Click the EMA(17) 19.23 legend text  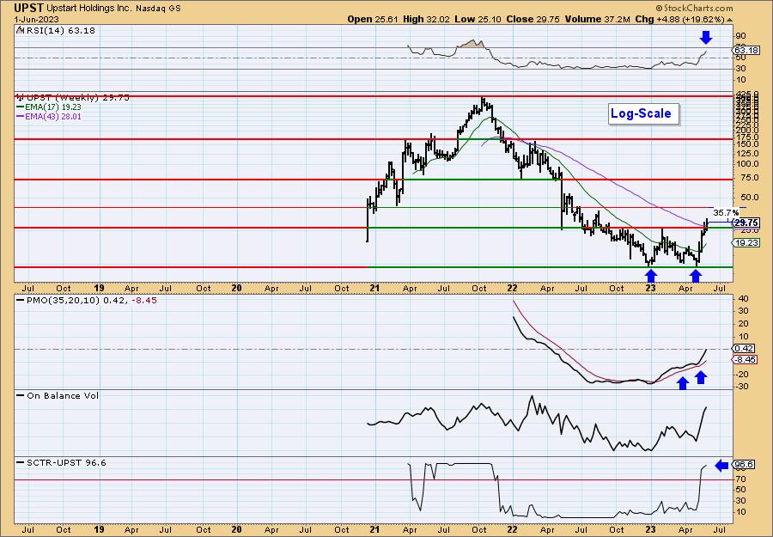(x=52, y=107)
